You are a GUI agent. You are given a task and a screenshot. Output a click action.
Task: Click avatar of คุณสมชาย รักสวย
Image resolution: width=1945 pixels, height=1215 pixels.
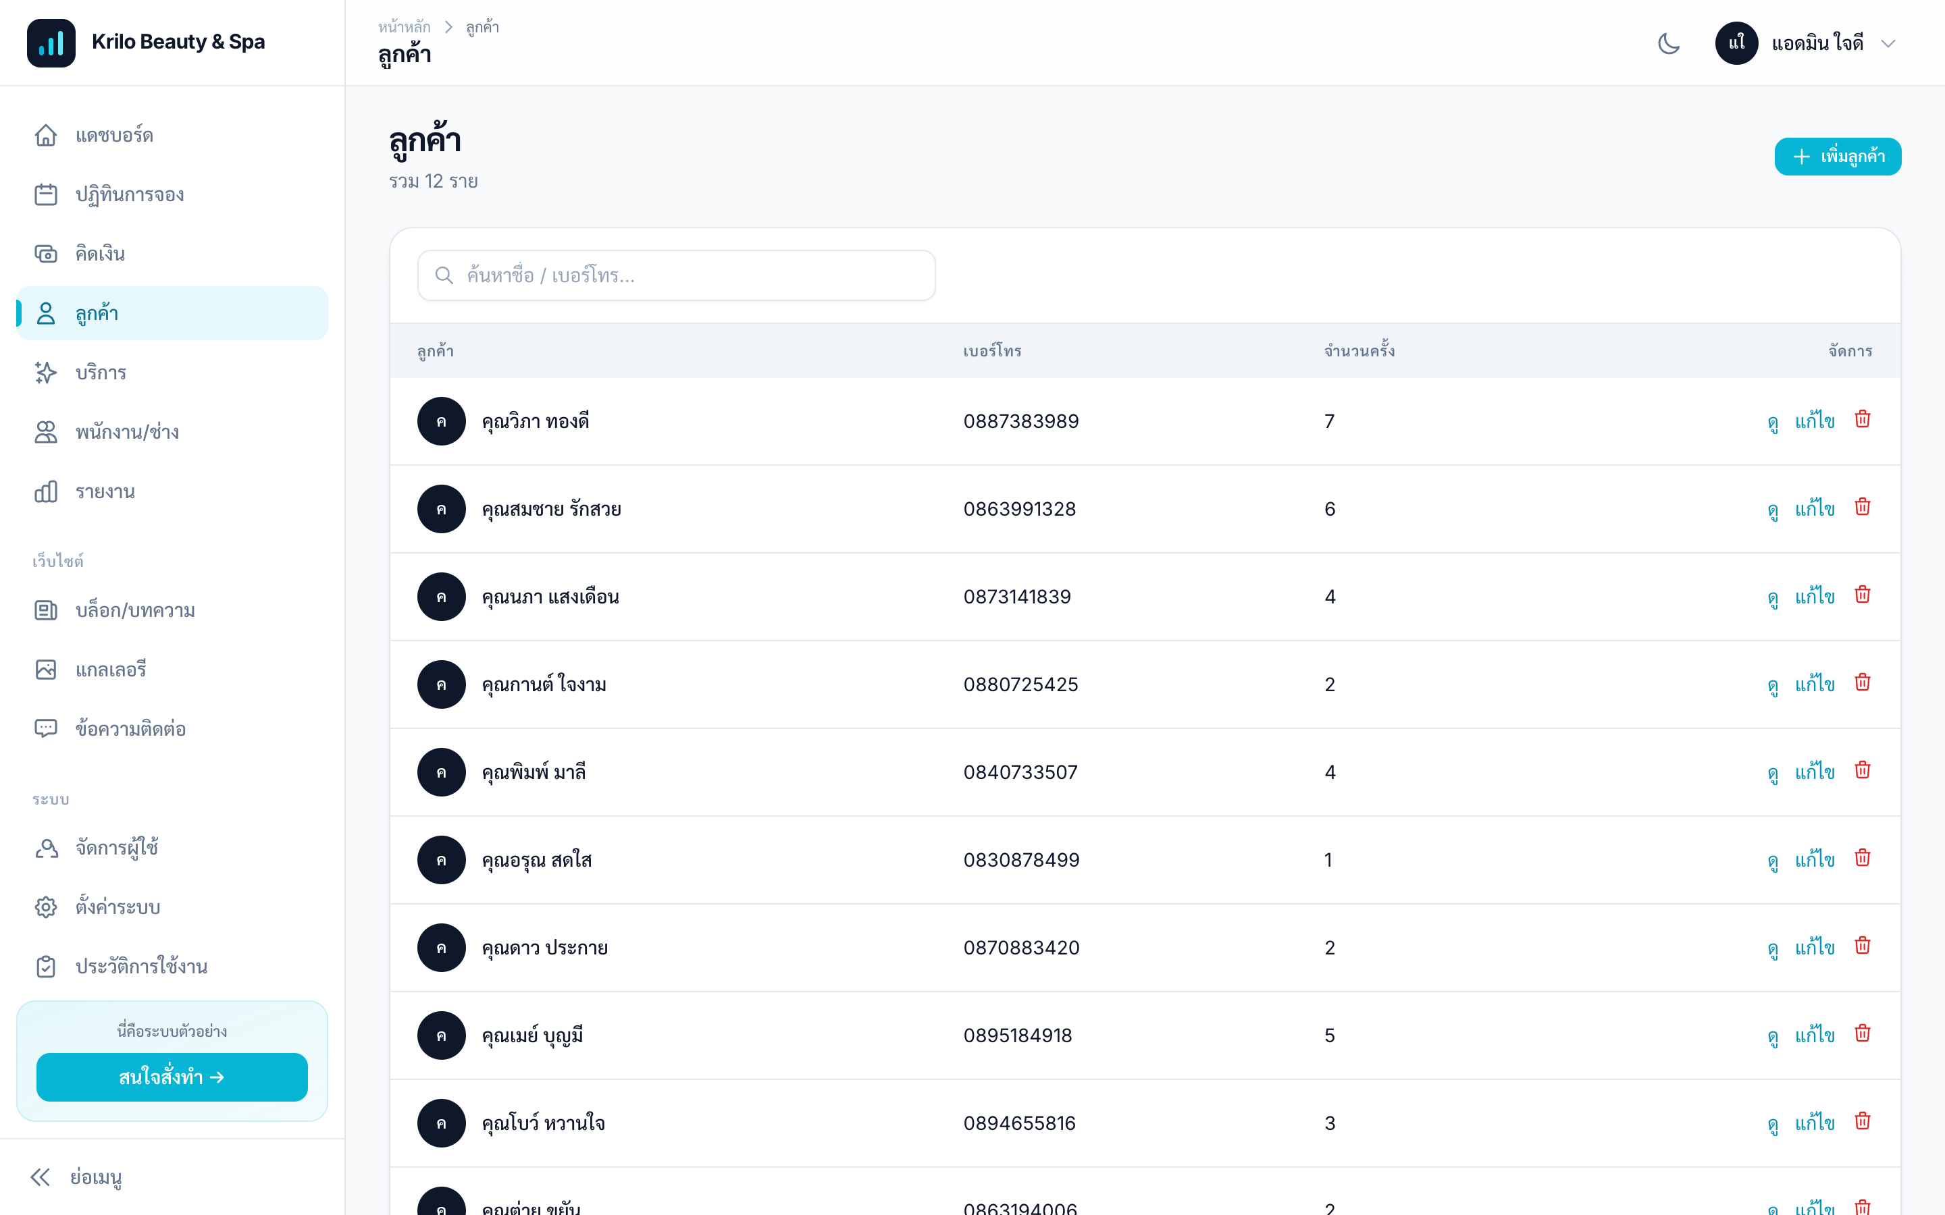(441, 509)
